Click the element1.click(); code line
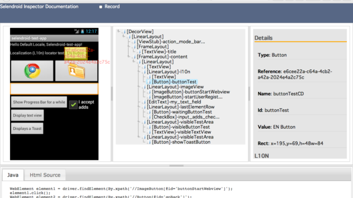The height and width of the screenshot is (198, 353). click(x=30, y=193)
